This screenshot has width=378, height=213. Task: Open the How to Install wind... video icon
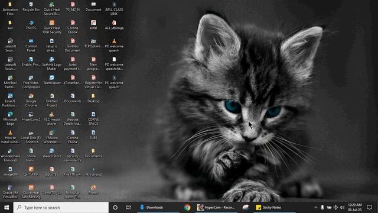pos(10,137)
